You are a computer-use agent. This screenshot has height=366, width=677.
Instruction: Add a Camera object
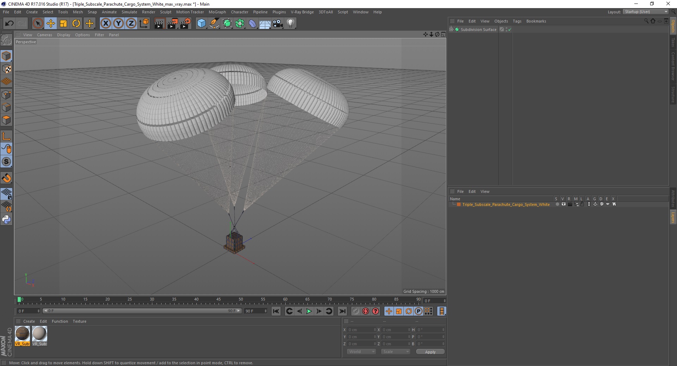[278, 24]
